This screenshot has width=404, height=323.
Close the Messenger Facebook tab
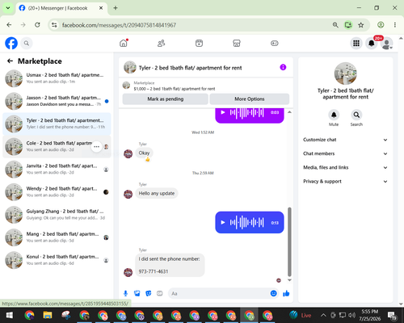pyautogui.click(x=101, y=8)
